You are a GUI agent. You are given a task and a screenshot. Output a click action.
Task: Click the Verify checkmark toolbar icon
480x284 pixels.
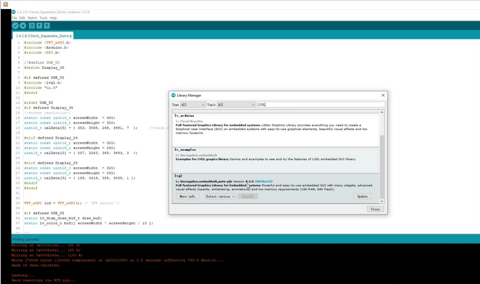tap(15, 26)
